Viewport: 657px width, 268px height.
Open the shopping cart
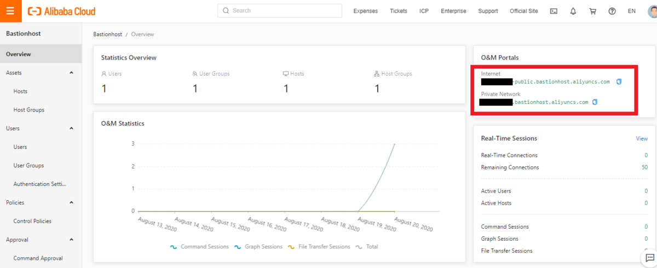click(x=592, y=11)
